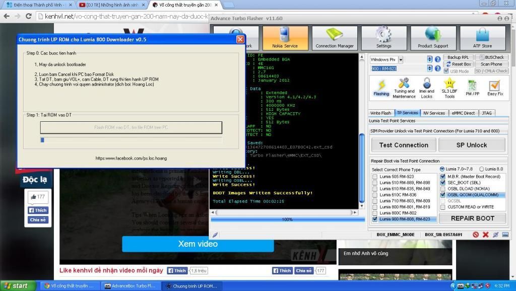Toggle SEC_BOOT (SBL) checkbox

(443, 182)
